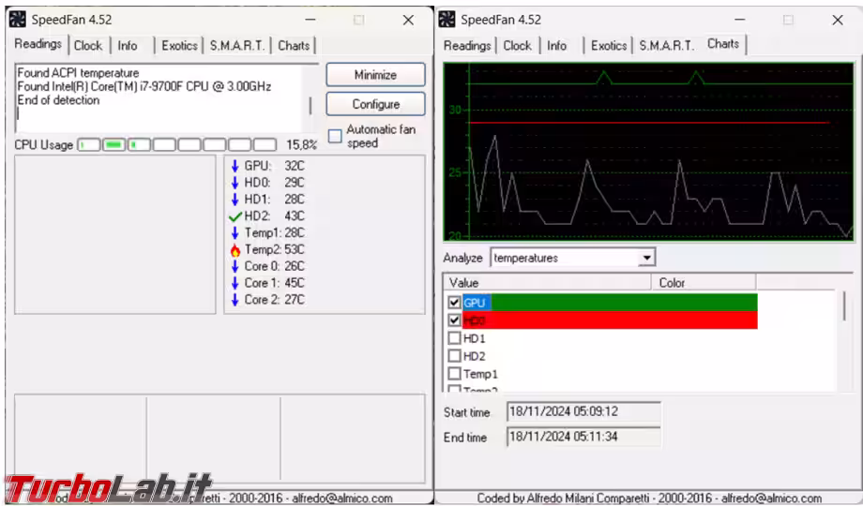Switch to S.M.A.R.T. tab in right window
The width and height of the screenshot is (863, 506).
[667, 46]
